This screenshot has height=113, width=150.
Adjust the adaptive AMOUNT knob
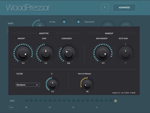click(x=23, y=53)
